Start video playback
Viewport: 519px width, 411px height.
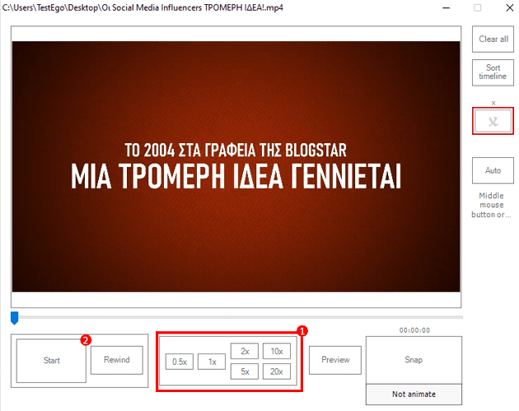pos(51,360)
